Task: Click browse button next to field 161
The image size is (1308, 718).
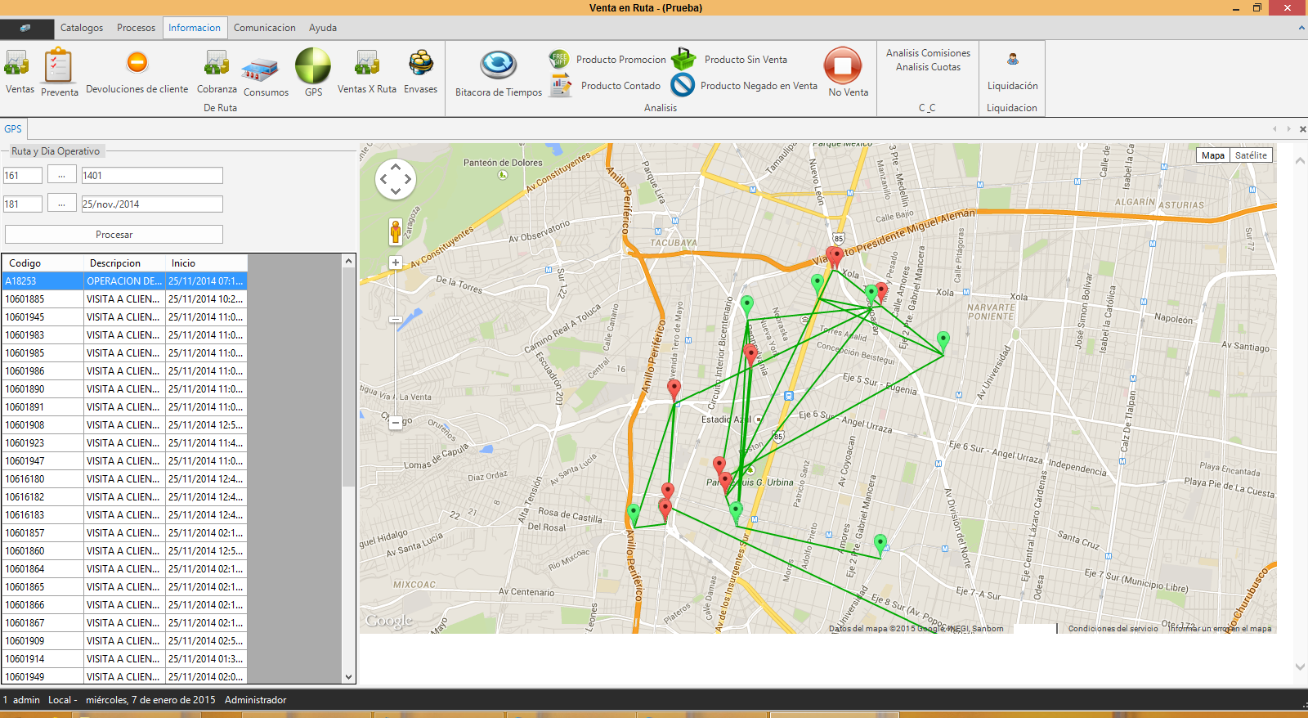Action: point(61,175)
